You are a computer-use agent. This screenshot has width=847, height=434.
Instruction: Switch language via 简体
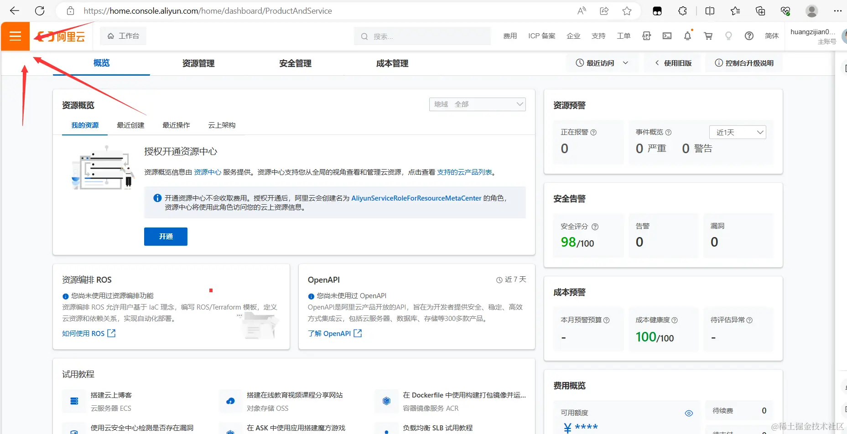(x=772, y=36)
